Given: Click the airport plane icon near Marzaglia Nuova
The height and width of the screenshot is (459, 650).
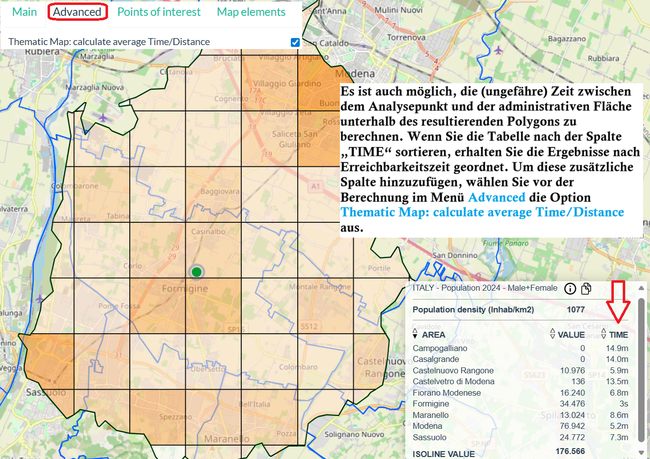Looking at the screenshot, I should point(103,118).
